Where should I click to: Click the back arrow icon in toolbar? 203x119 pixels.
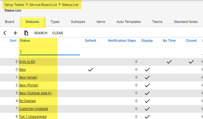point(5,33)
